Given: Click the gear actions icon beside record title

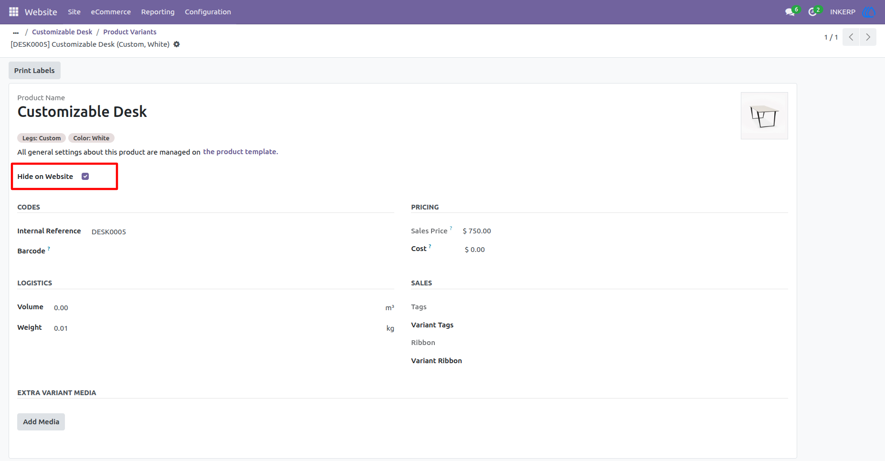Looking at the screenshot, I should tap(177, 44).
